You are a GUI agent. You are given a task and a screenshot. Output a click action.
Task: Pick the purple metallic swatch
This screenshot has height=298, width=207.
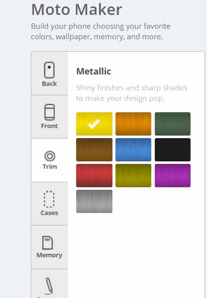[x=173, y=176]
